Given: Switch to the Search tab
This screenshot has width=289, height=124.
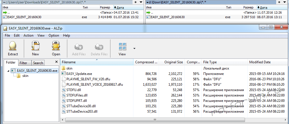Looking at the screenshot, I should (38, 63).
